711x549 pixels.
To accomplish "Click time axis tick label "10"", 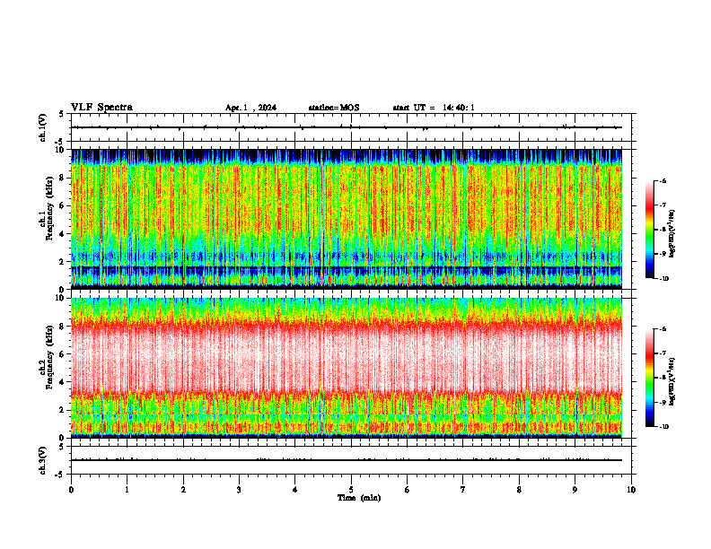I will (631, 490).
